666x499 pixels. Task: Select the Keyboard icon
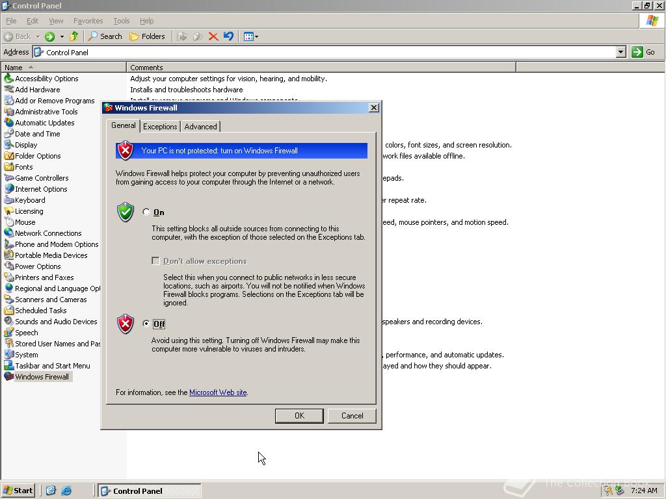coord(8,200)
